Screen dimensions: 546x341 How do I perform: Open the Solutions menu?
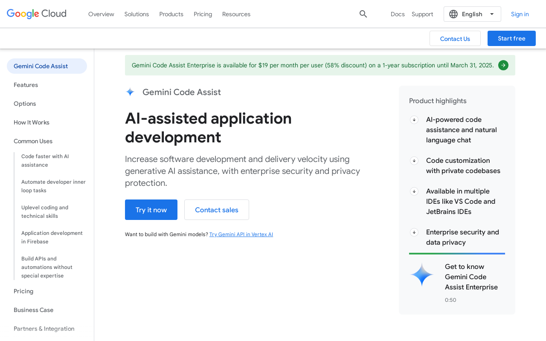coord(136,14)
